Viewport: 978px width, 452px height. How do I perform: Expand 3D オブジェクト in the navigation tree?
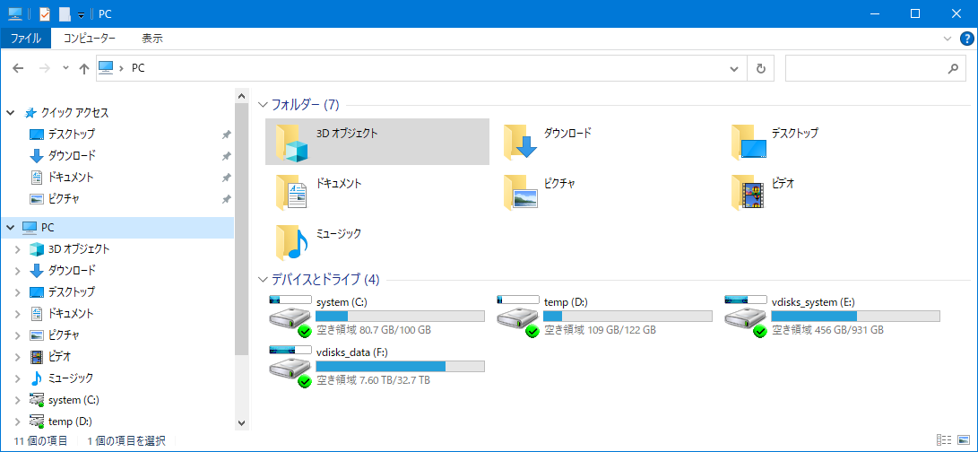(18, 249)
